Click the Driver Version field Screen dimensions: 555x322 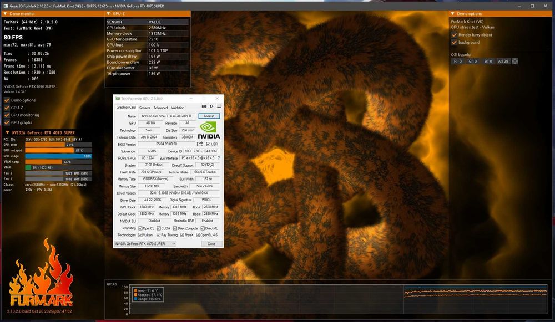point(179,193)
